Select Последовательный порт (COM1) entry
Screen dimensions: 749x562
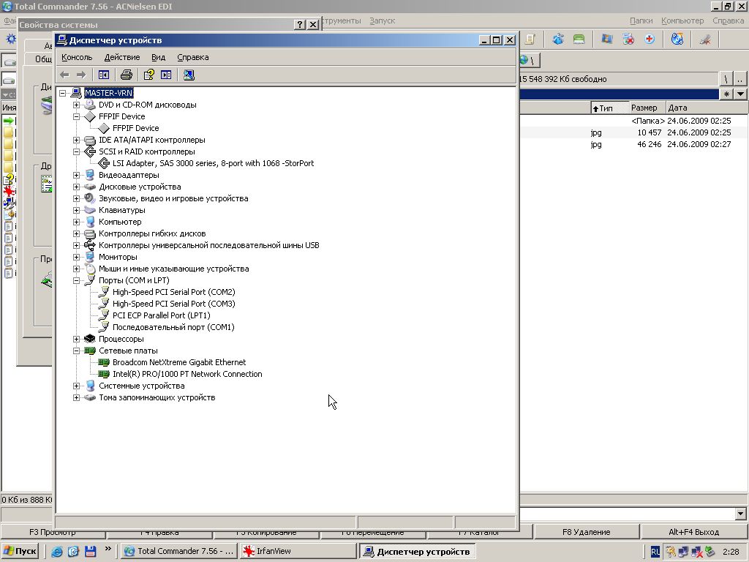[x=173, y=327]
